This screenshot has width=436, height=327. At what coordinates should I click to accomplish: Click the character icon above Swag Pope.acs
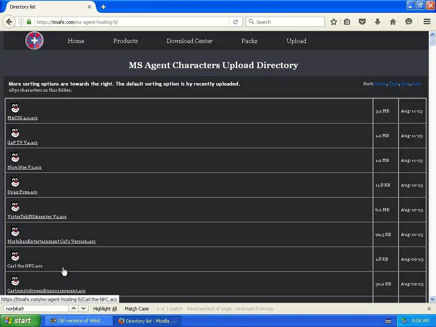[15, 182]
